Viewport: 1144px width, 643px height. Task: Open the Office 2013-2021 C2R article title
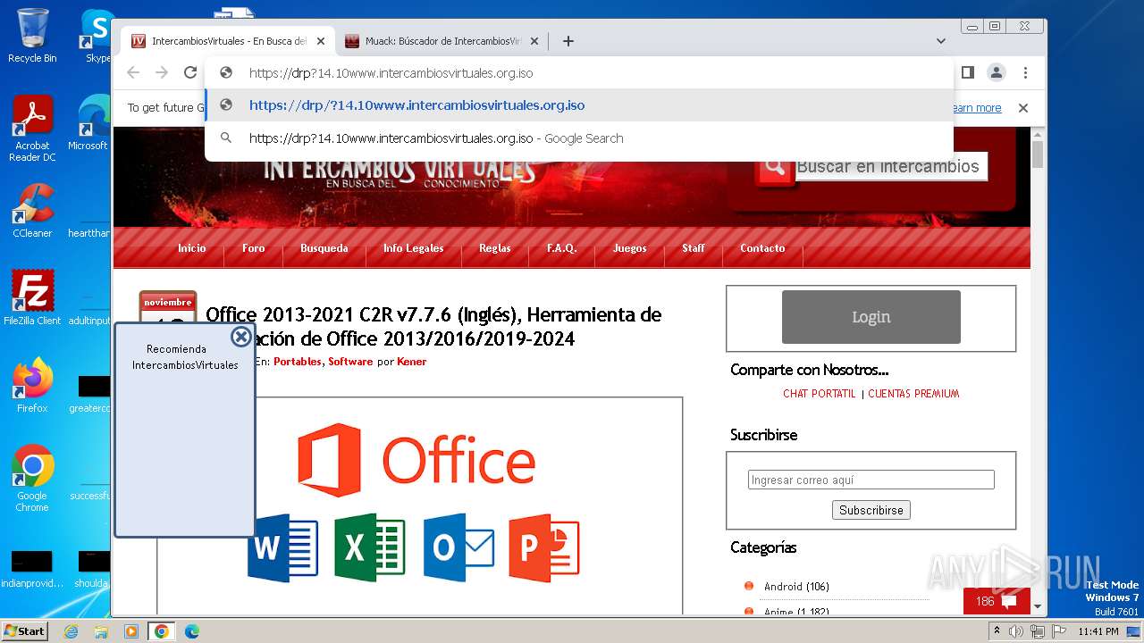(x=433, y=327)
